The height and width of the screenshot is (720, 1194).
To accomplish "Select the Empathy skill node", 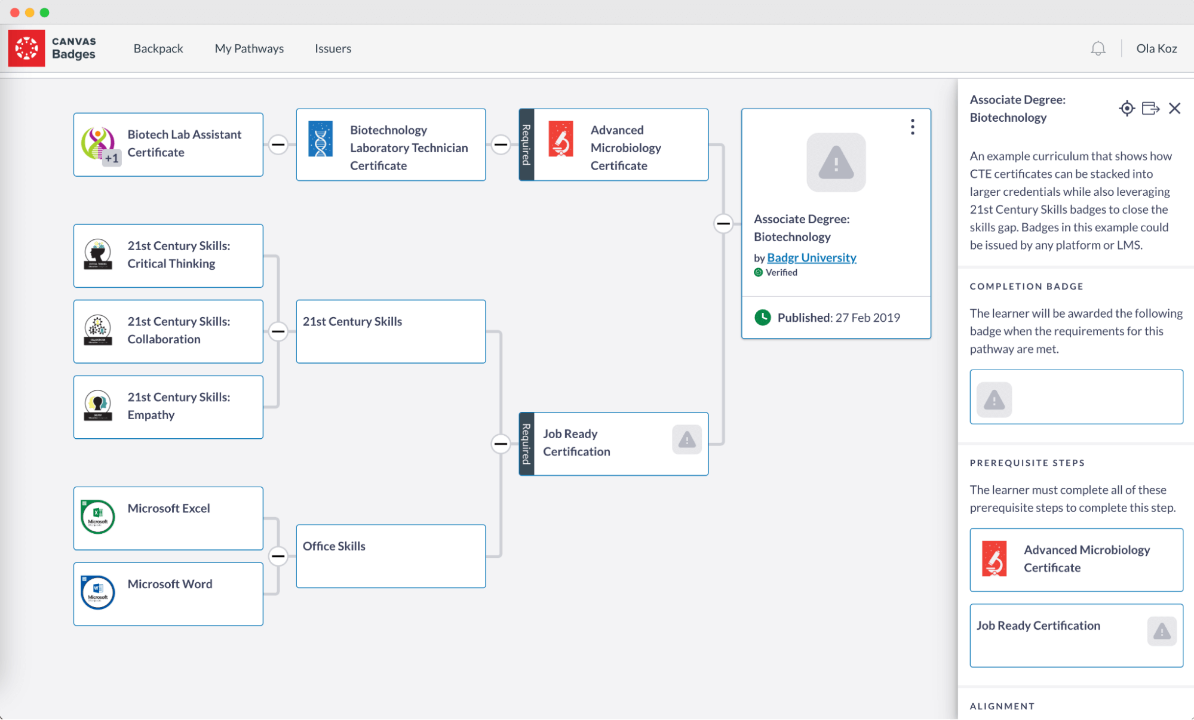I will [168, 407].
